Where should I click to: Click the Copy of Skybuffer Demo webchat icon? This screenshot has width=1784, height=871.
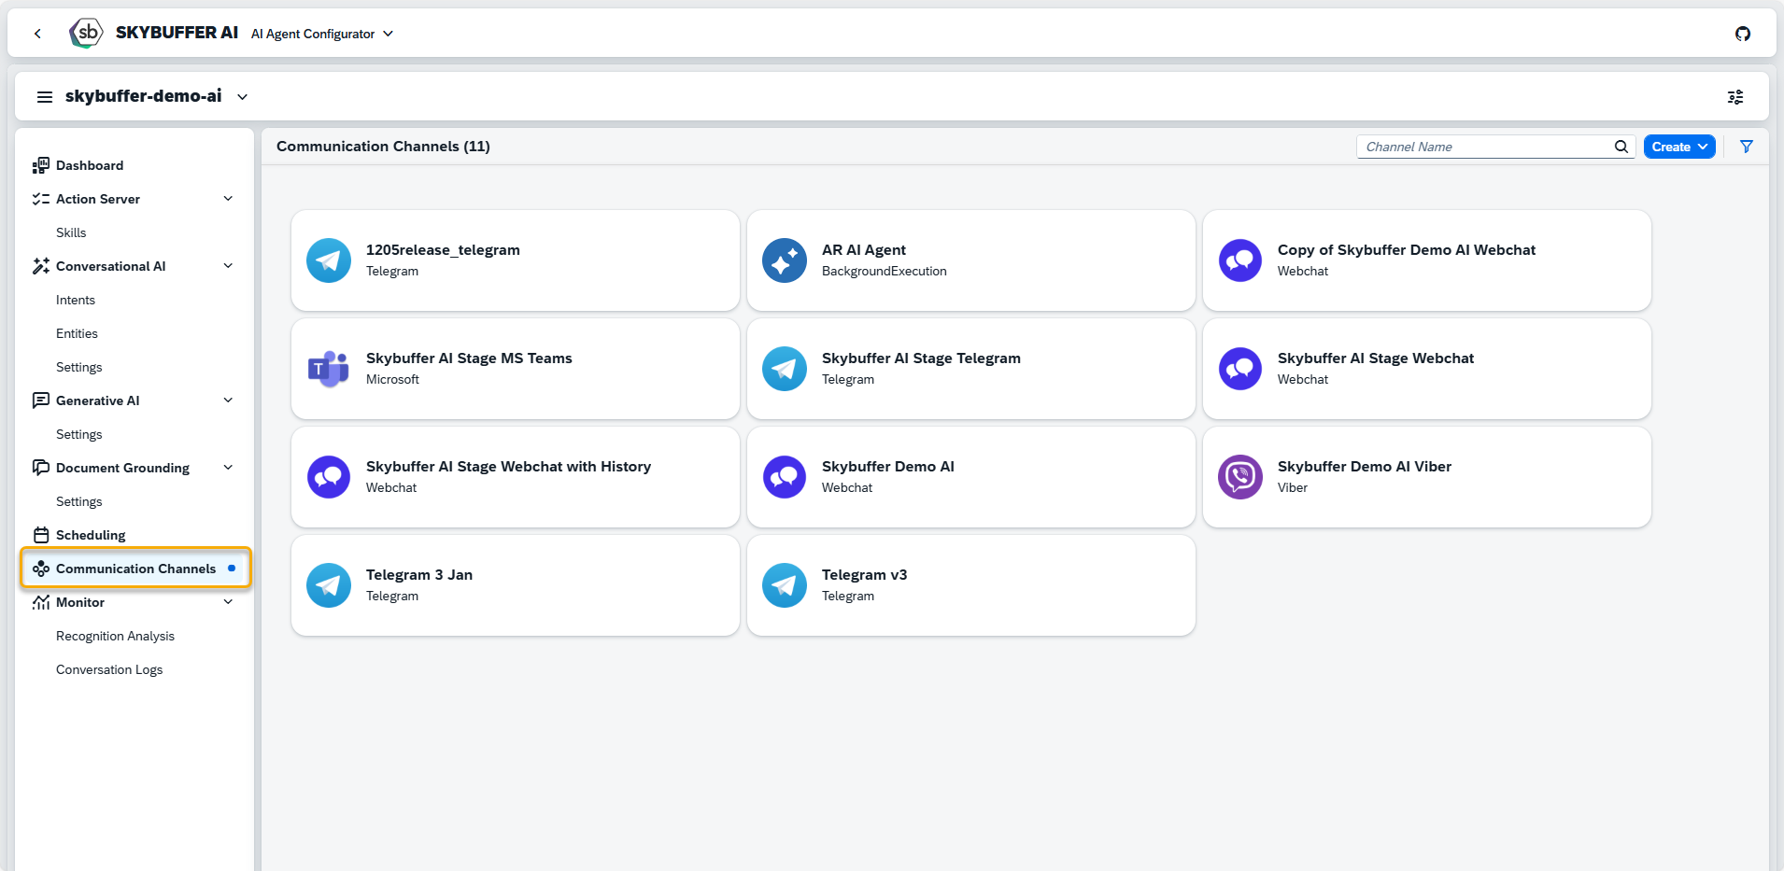tap(1240, 260)
